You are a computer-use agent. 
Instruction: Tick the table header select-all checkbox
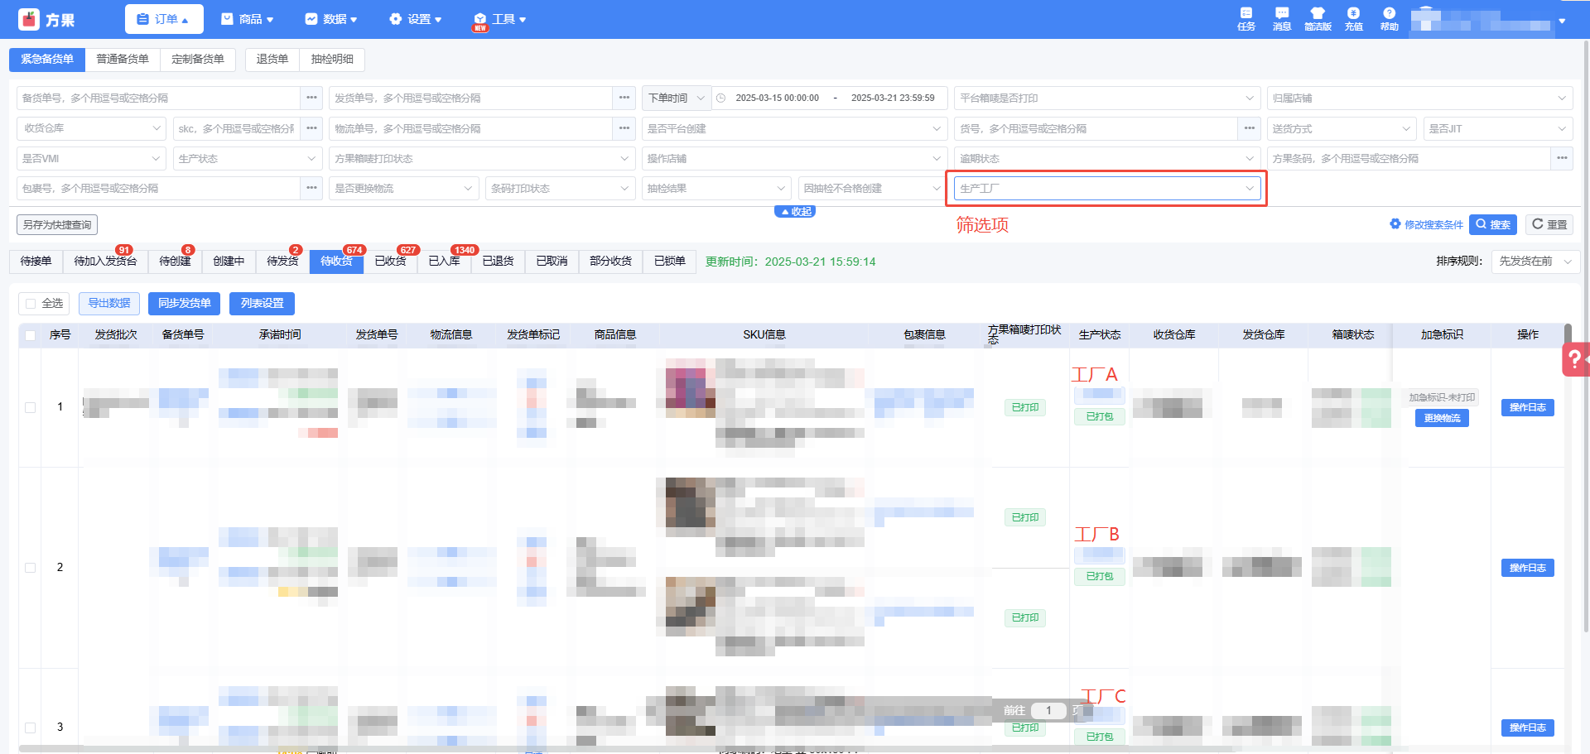(x=31, y=335)
